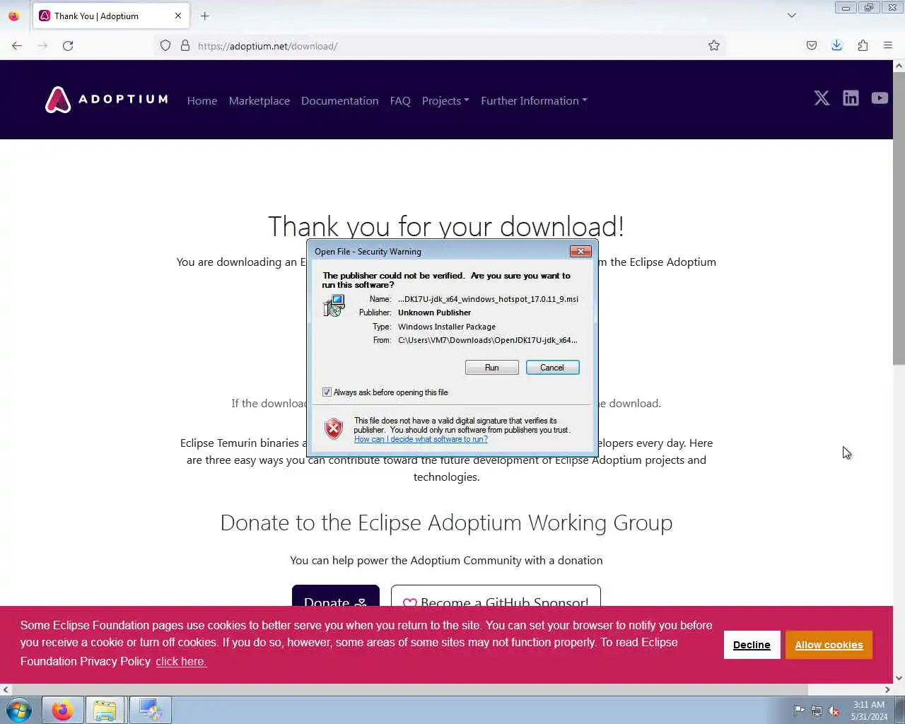905x724 pixels.
Task: Open the Pocket save icon
Action: pyautogui.click(x=812, y=46)
